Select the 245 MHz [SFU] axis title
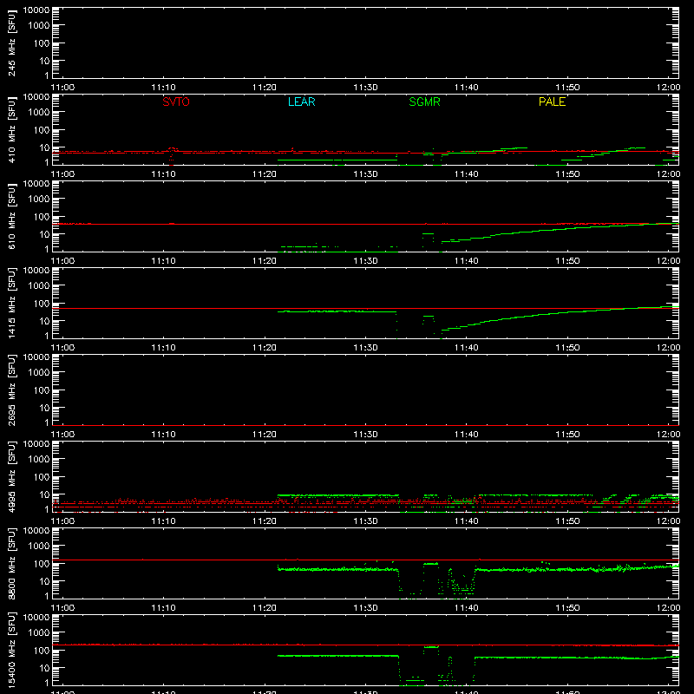Screen dimensions: 694x694 (x=11, y=43)
